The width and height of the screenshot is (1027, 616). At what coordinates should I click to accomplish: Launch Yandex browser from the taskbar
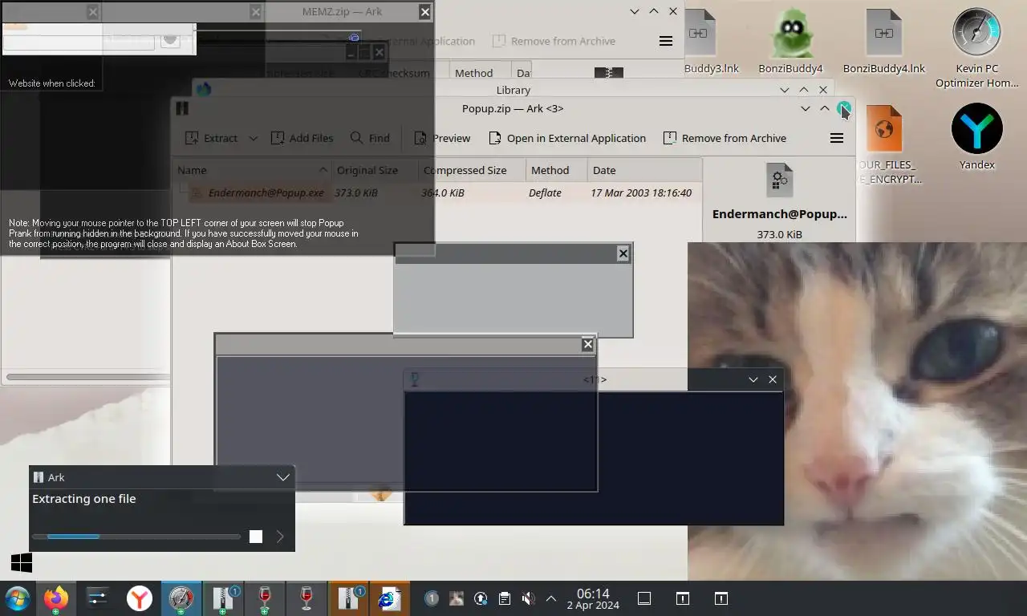click(x=140, y=598)
